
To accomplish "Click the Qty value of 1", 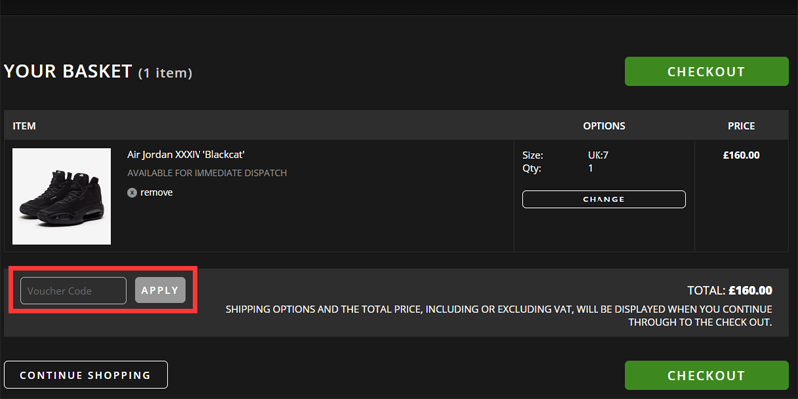I will click(591, 168).
